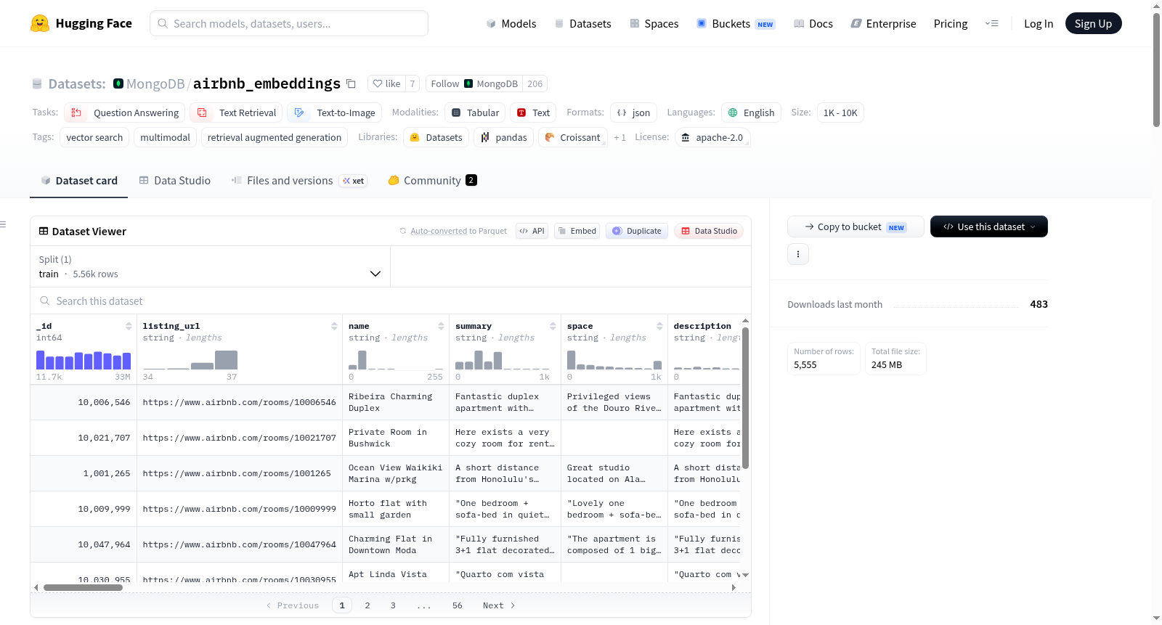
Task: Open the Dataset card tab
Action: 78,180
